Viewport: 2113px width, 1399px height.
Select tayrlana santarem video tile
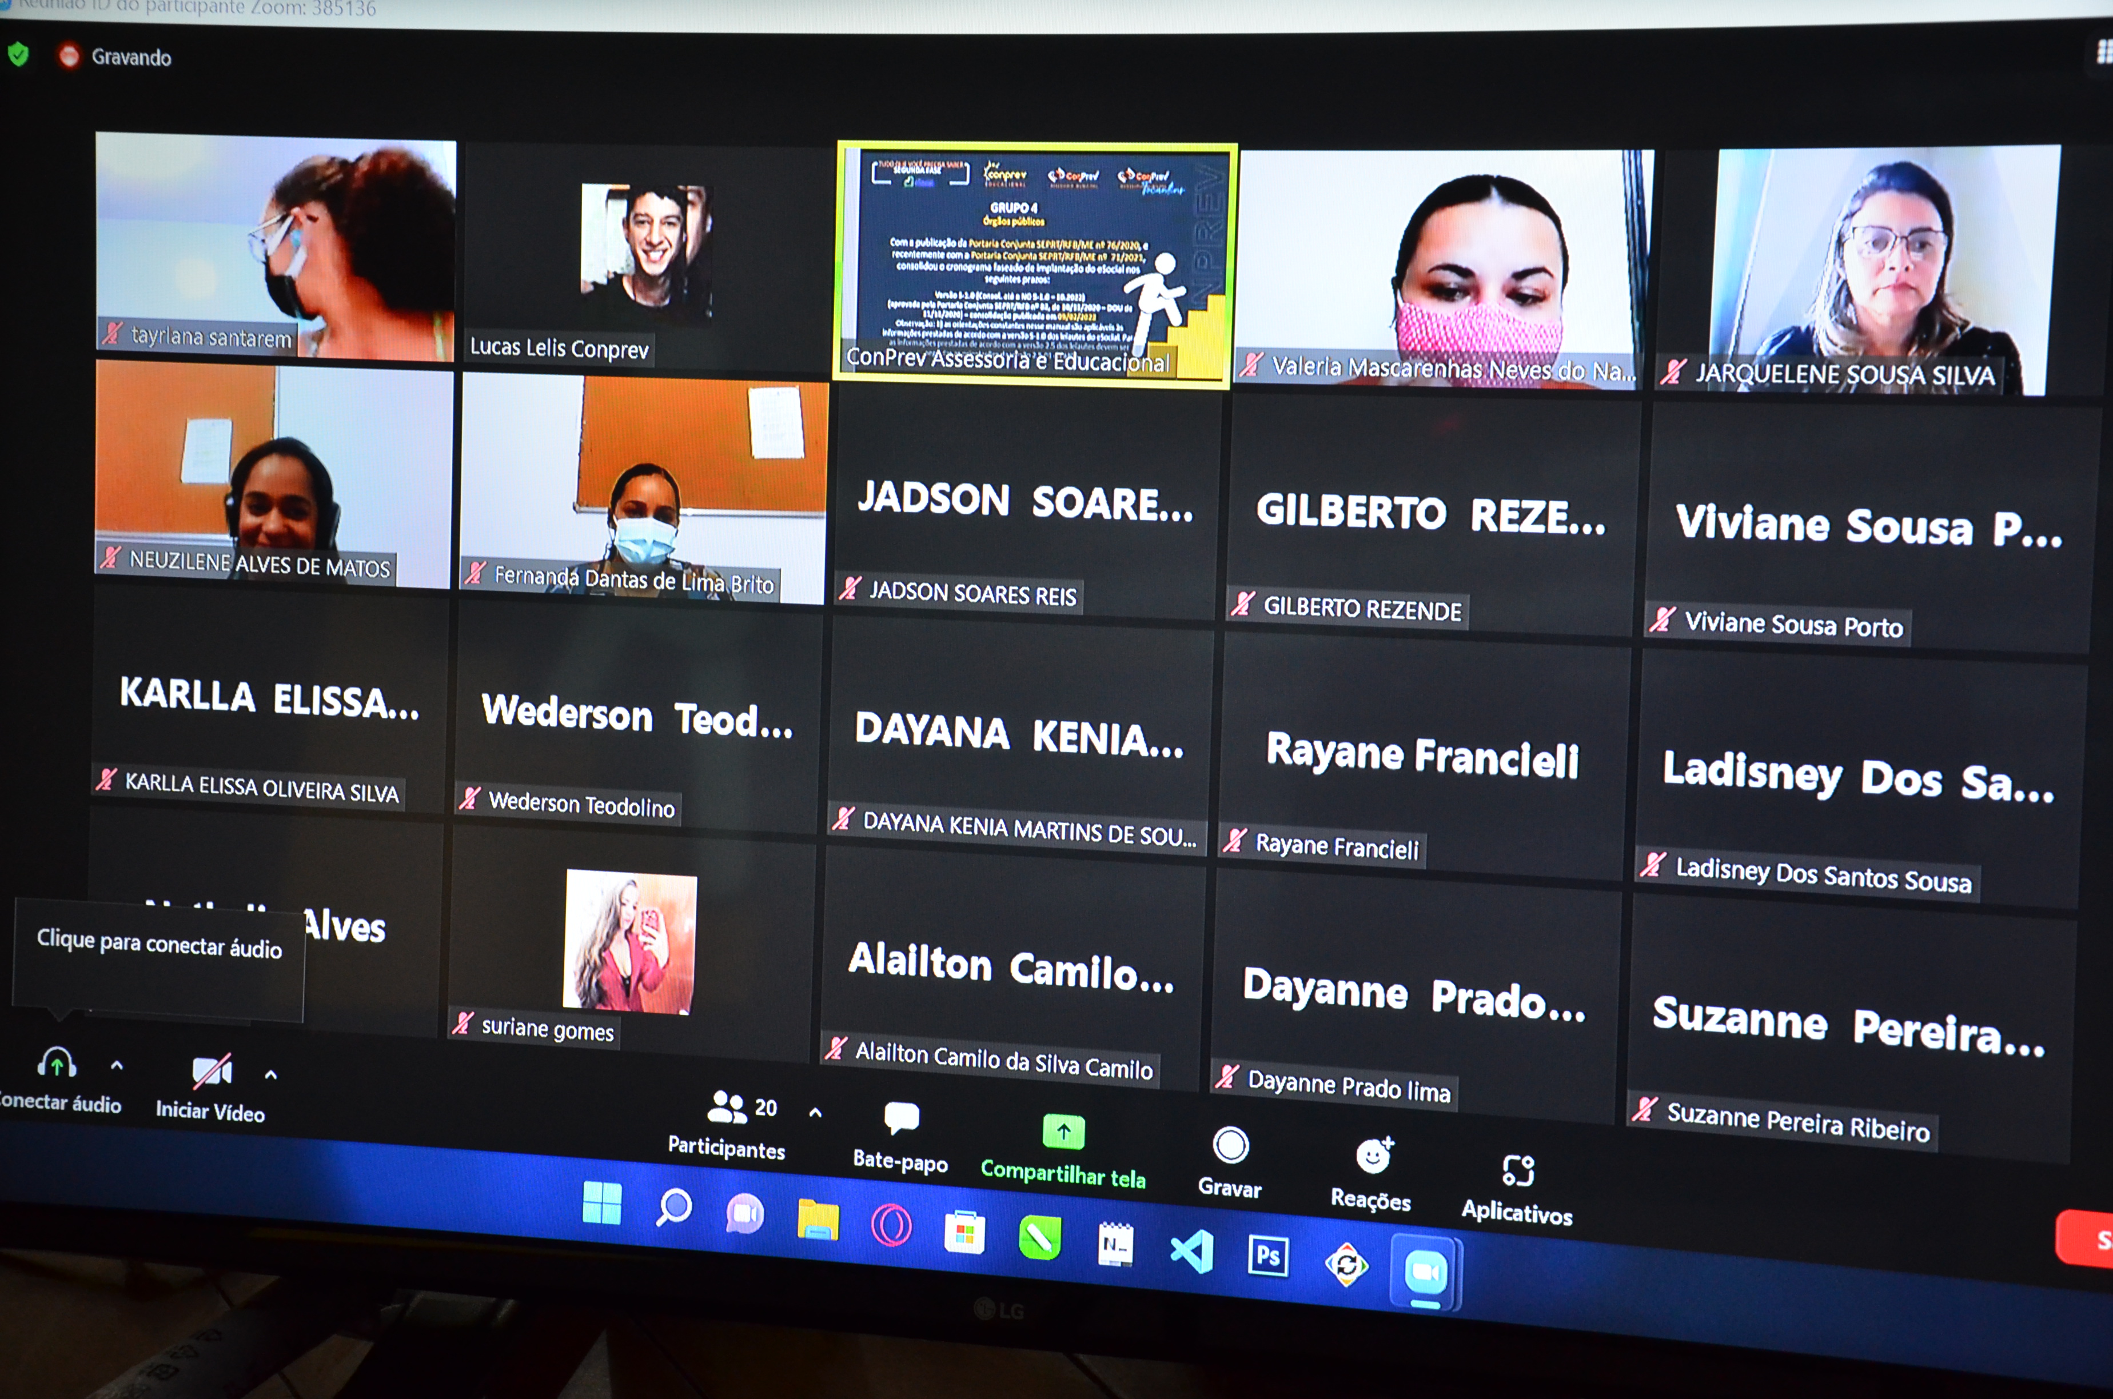275,248
